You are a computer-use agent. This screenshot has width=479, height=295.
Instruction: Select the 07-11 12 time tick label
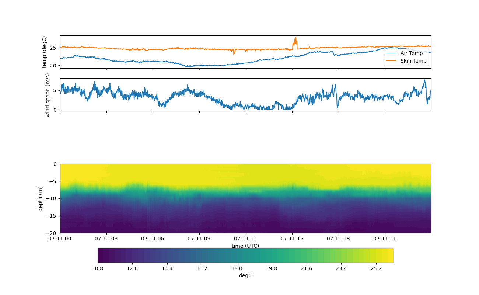coord(245,239)
